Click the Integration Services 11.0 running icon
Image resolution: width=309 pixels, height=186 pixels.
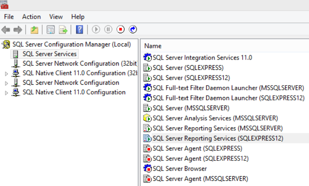[147, 57]
